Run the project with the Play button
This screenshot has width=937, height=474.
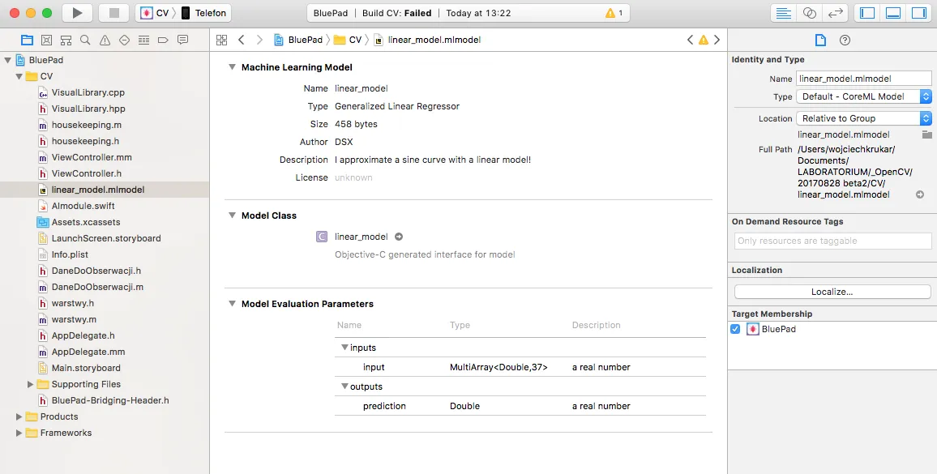coord(77,12)
